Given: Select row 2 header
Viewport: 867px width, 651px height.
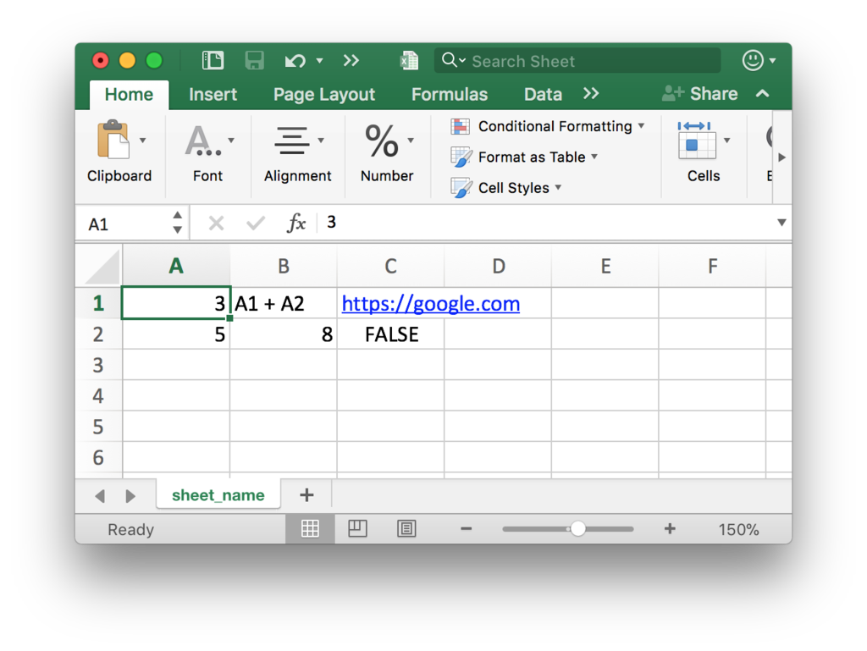Looking at the screenshot, I should pyautogui.click(x=98, y=334).
